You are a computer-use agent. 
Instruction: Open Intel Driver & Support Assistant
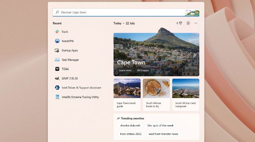pyautogui.click(x=78, y=88)
